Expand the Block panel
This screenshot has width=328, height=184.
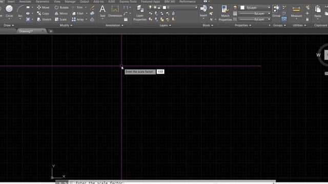(x=208, y=25)
